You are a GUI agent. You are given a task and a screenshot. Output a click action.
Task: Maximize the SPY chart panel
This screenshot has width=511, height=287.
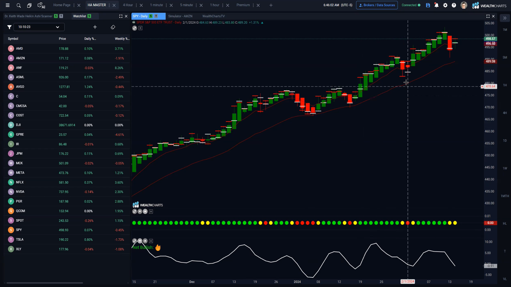(488, 16)
